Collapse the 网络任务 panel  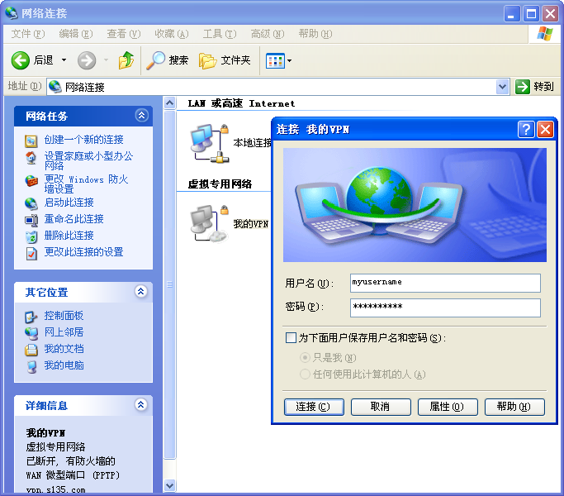[x=141, y=116]
